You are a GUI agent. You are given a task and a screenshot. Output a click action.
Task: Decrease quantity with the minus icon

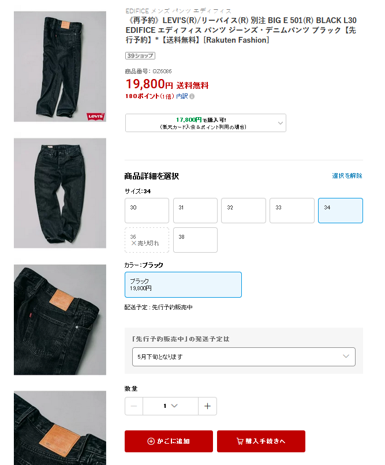coord(134,406)
